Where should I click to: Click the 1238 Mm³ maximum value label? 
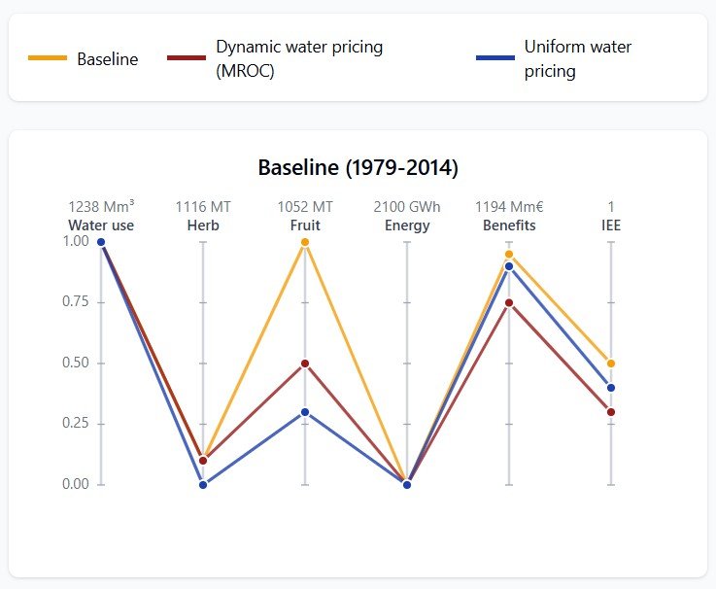(101, 207)
